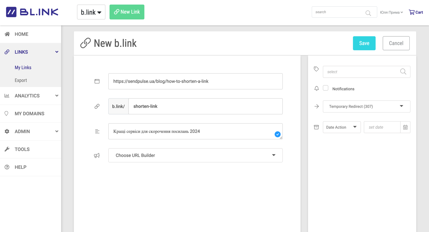The width and height of the screenshot is (429, 232).
Task: Click the megaphone icon beside Choose URL Builder
Action: 97,155
